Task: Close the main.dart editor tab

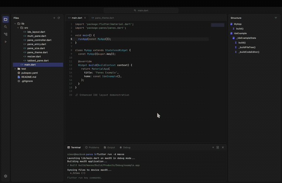Action: point(85,18)
